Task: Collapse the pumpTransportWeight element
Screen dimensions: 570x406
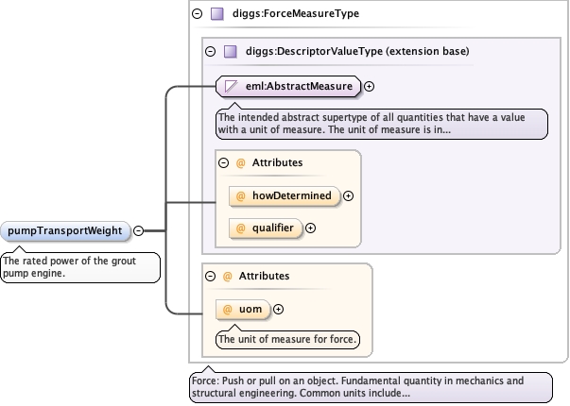Action: pos(139,230)
